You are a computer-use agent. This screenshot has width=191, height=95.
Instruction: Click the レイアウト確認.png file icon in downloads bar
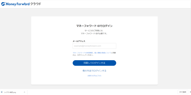click(x=2, y=92)
